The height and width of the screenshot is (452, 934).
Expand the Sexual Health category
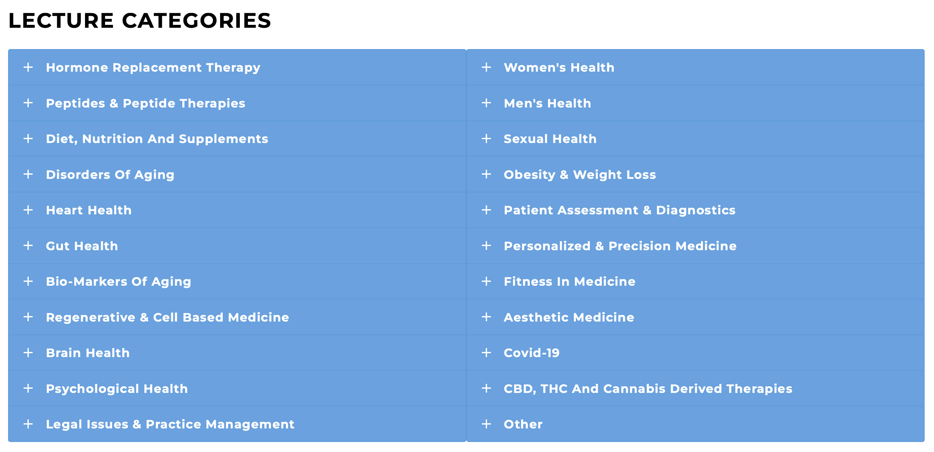coord(550,139)
